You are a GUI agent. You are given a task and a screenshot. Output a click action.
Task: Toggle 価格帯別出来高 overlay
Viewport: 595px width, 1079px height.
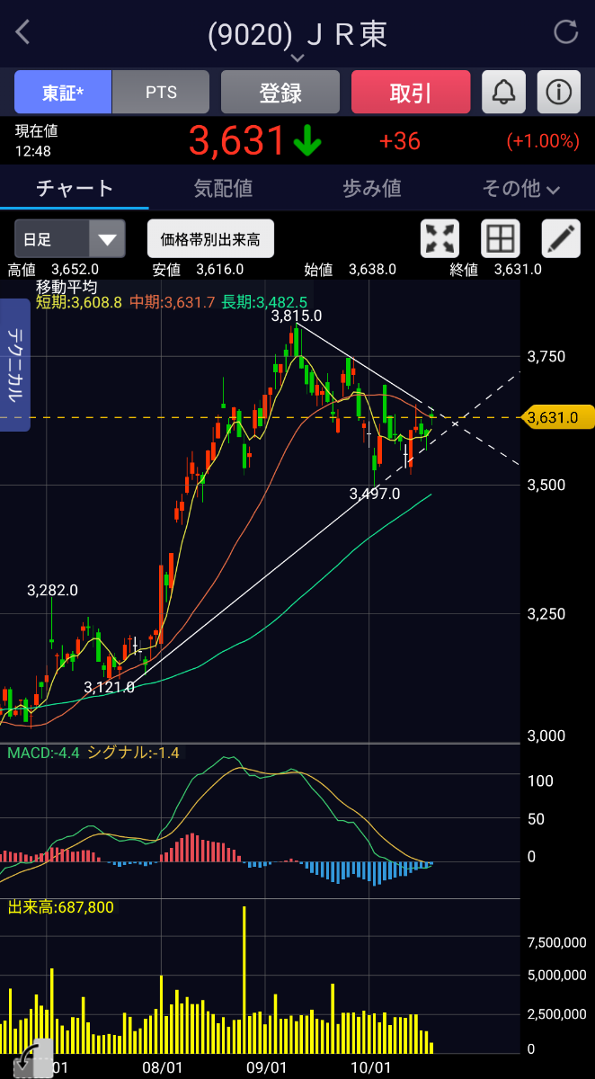[210, 239]
